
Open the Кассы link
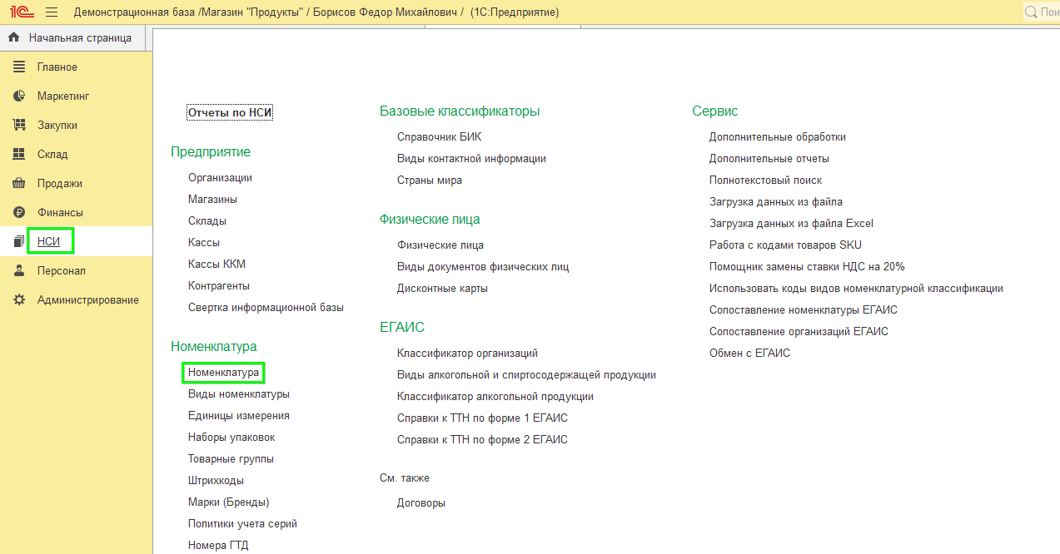point(204,242)
